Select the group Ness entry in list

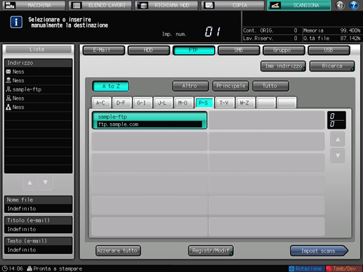pos(38,108)
